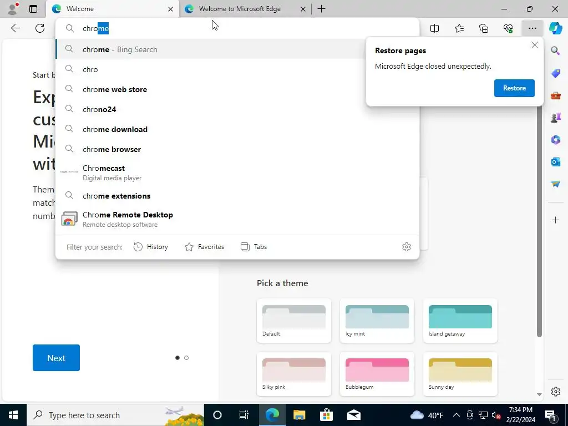Open a new tab
Screen dimensions: 568x426
click(321, 9)
